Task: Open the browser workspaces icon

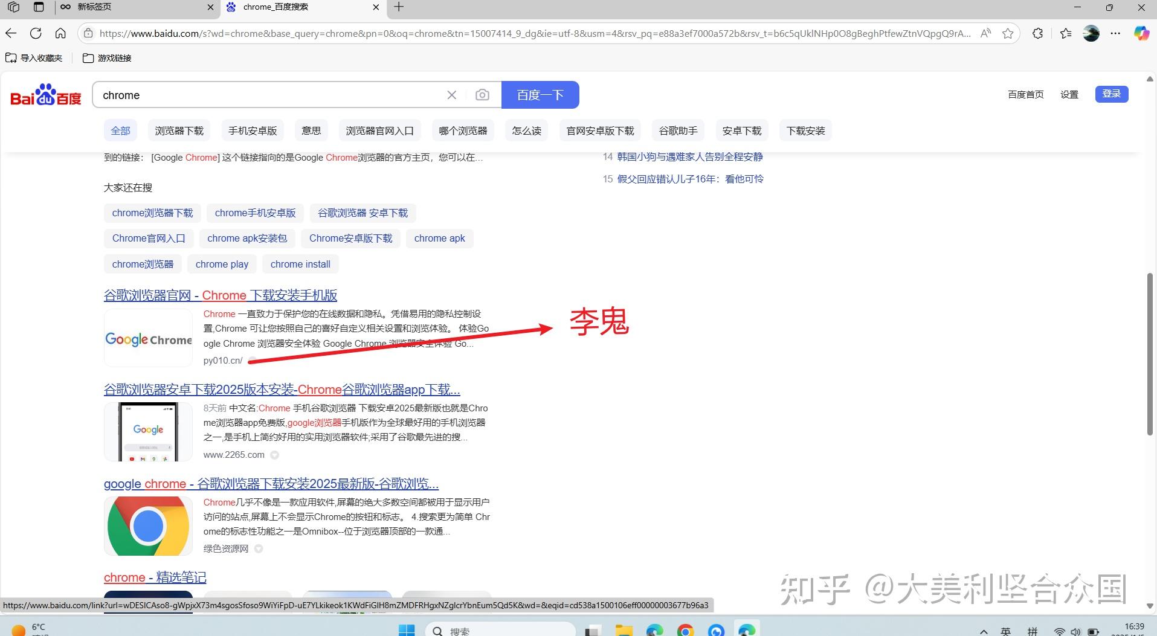Action: coord(13,7)
